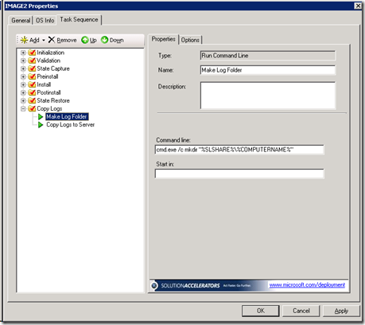The image size is (365, 325).
Task: Collapse the Copy Logs group
Action: click(23, 108)
